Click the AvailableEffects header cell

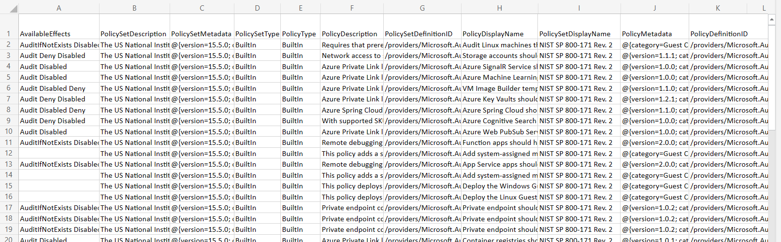pos(59,27)
